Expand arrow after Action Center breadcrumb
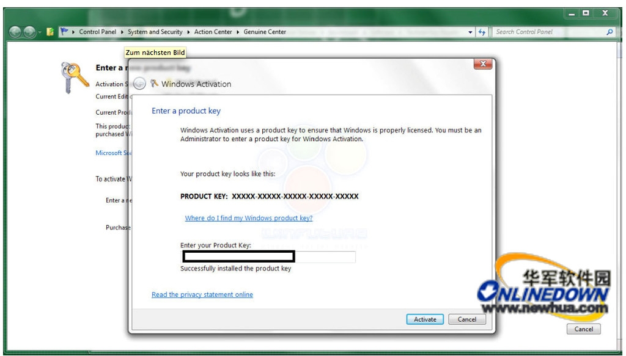The height and width of the screenshot is (356, 626). [238, 32]
